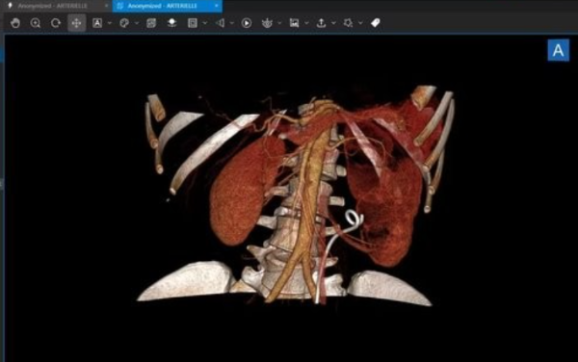Start cine playback with play button
Viewport: 578px width, 362px height.
coord(247,23)
